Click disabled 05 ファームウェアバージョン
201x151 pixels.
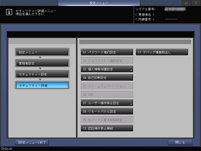pyautogui.click(x=107, y=86)
